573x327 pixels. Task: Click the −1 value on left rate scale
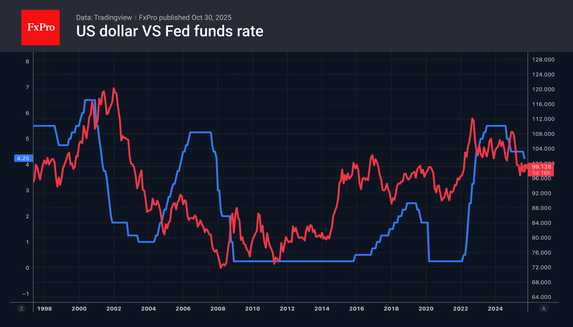coord(26,294)
